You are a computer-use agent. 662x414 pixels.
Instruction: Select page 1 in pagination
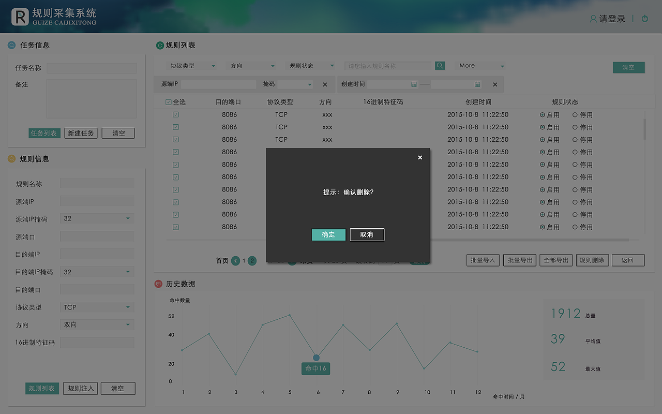pos(244,261)
